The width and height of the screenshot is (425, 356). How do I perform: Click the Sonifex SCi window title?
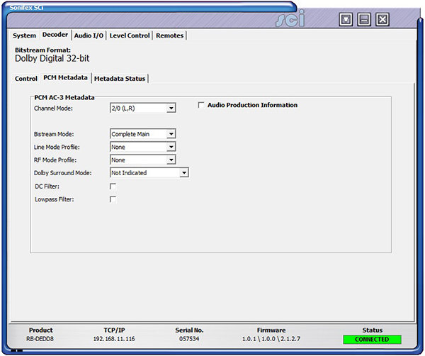pyautogui.click(x=27, y=7)
